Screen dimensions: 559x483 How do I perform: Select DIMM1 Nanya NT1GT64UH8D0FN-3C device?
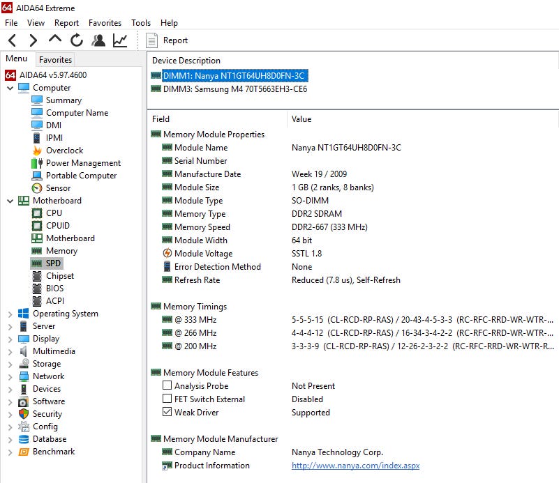coord(234,76)
